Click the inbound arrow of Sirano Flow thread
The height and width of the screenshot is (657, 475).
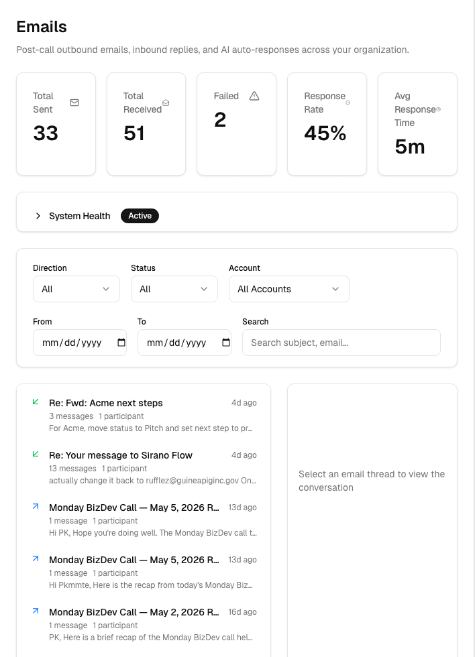coord(36,454)
